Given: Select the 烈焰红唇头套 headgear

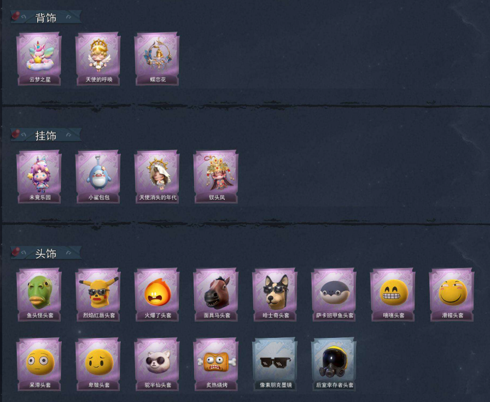Looking at the screenshot, I should [98, 294].
